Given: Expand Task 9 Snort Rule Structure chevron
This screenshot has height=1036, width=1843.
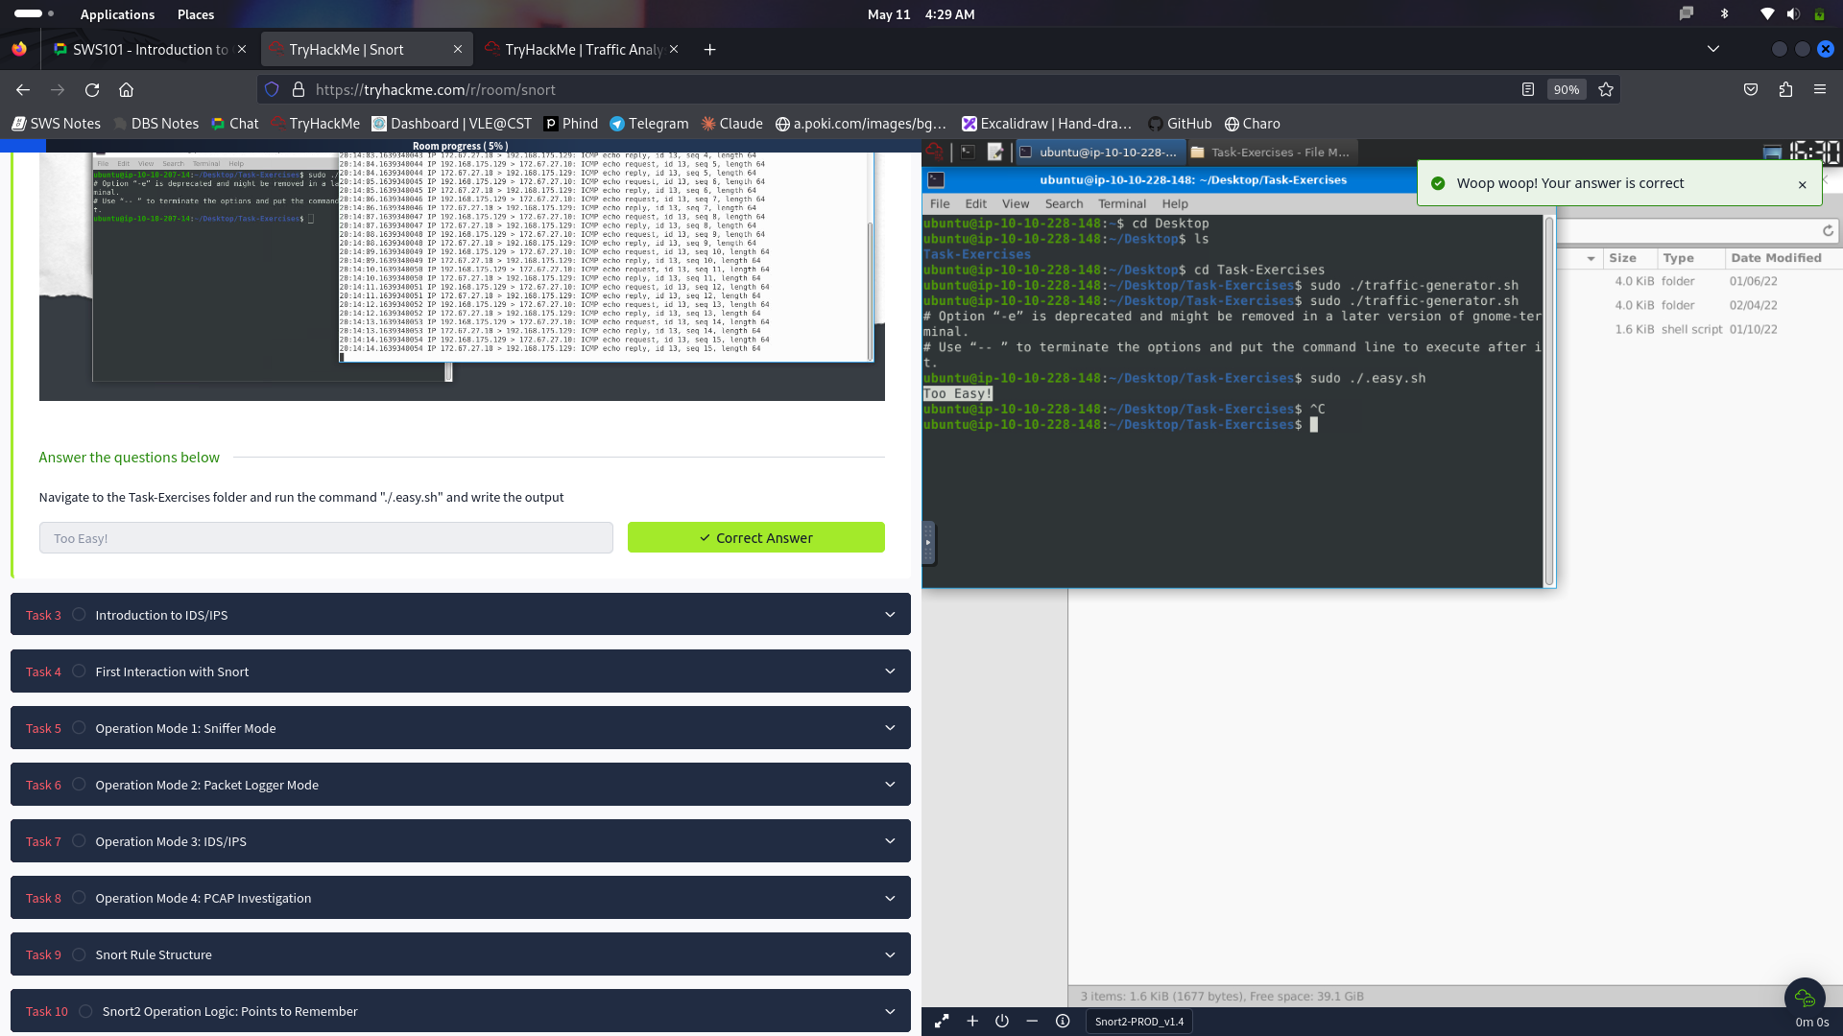Looking at the screenshot, I should point(890,954).
